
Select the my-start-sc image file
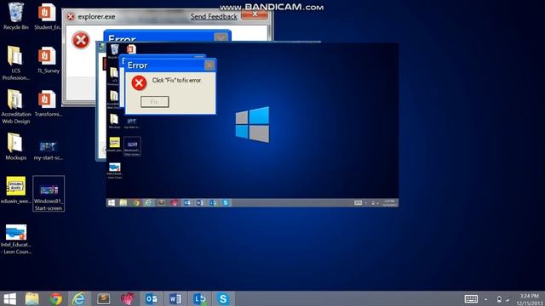(48, 150)
